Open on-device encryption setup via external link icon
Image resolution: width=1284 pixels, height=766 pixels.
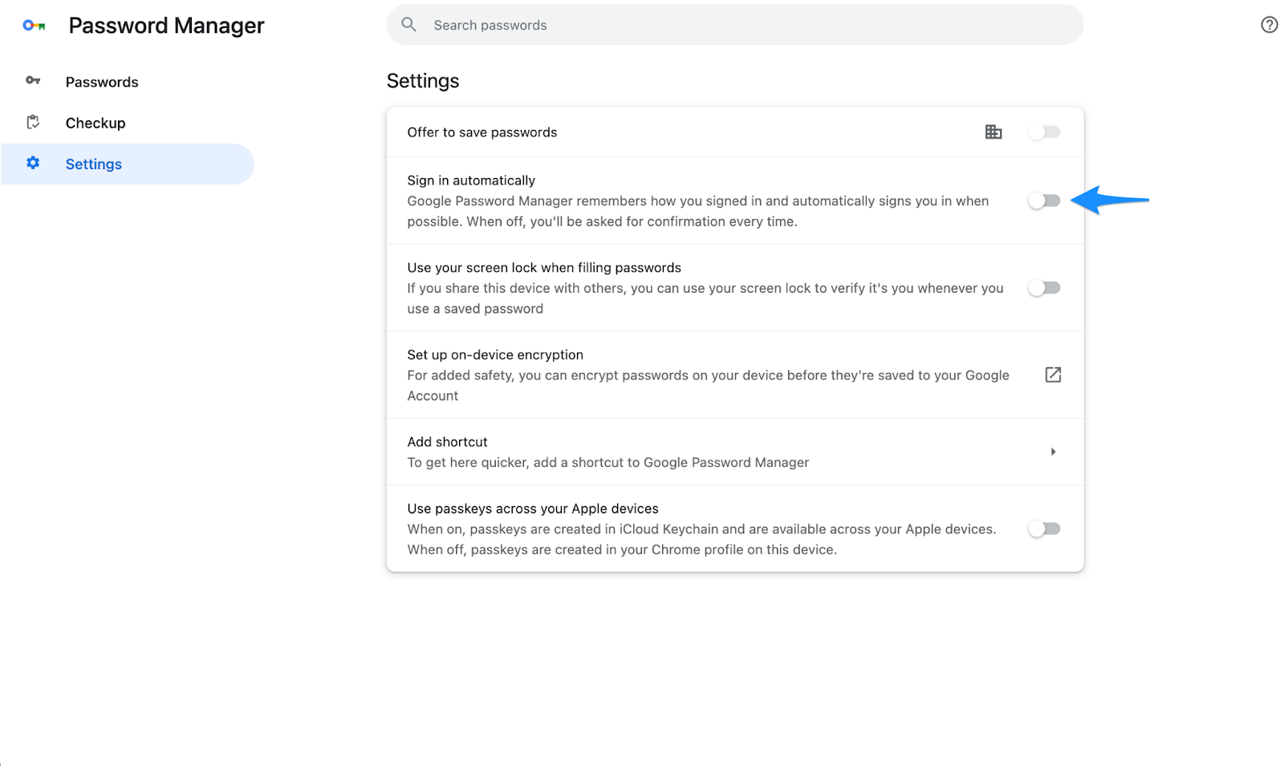(x=1052, y=375)
